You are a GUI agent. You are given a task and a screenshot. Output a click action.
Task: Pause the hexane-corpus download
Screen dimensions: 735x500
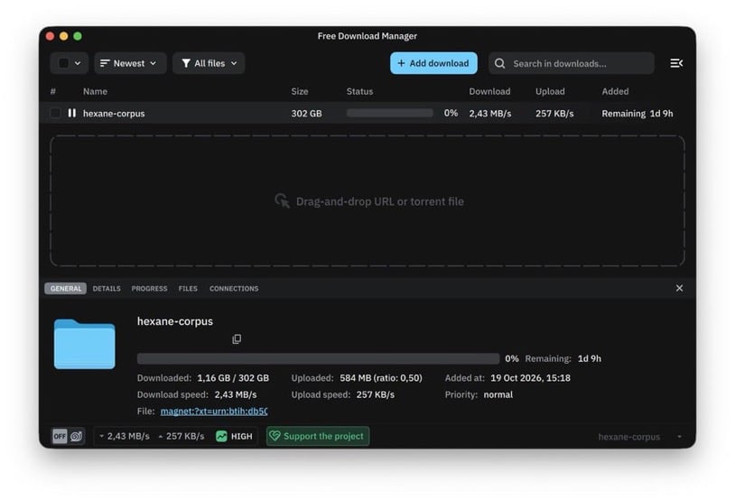pos(71,113)
